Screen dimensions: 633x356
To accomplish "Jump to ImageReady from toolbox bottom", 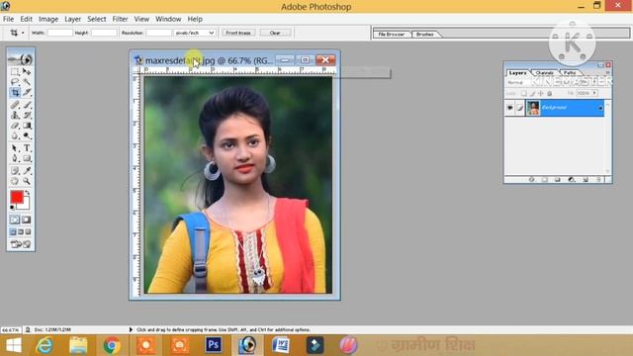I will click(x=21, y=244).
